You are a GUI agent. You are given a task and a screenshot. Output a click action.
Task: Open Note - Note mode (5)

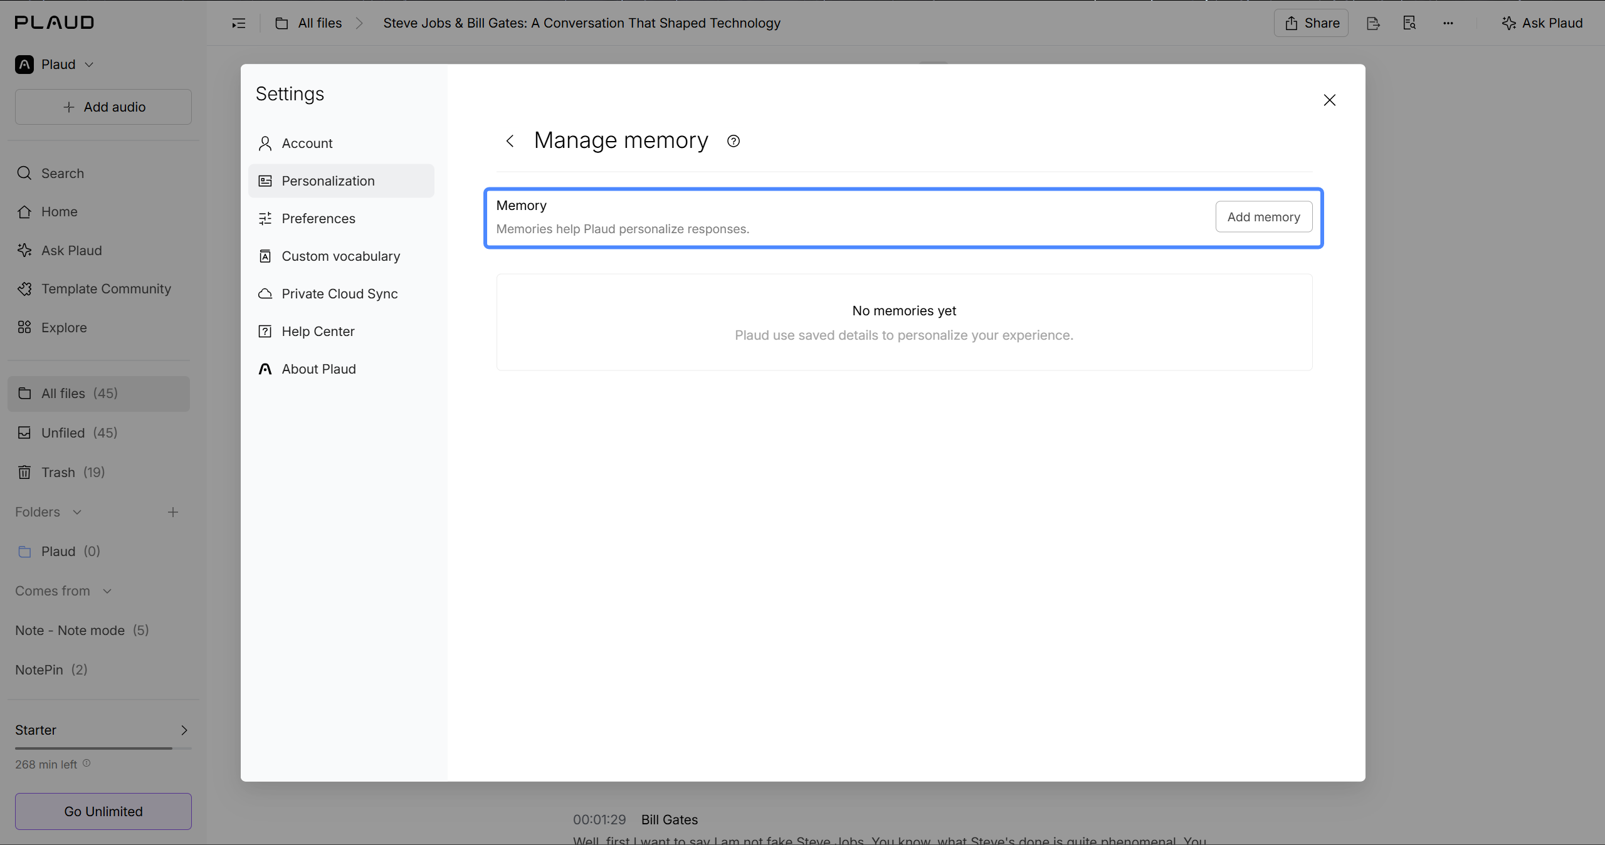click(82, 631)
